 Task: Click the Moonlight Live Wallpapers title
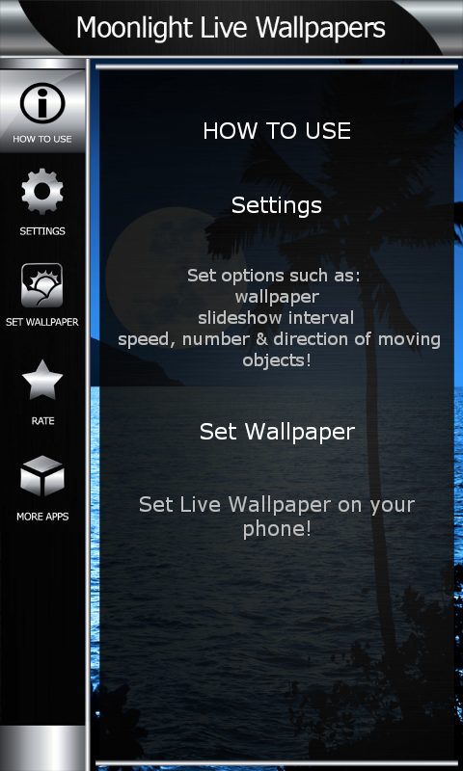click(231, 28)
